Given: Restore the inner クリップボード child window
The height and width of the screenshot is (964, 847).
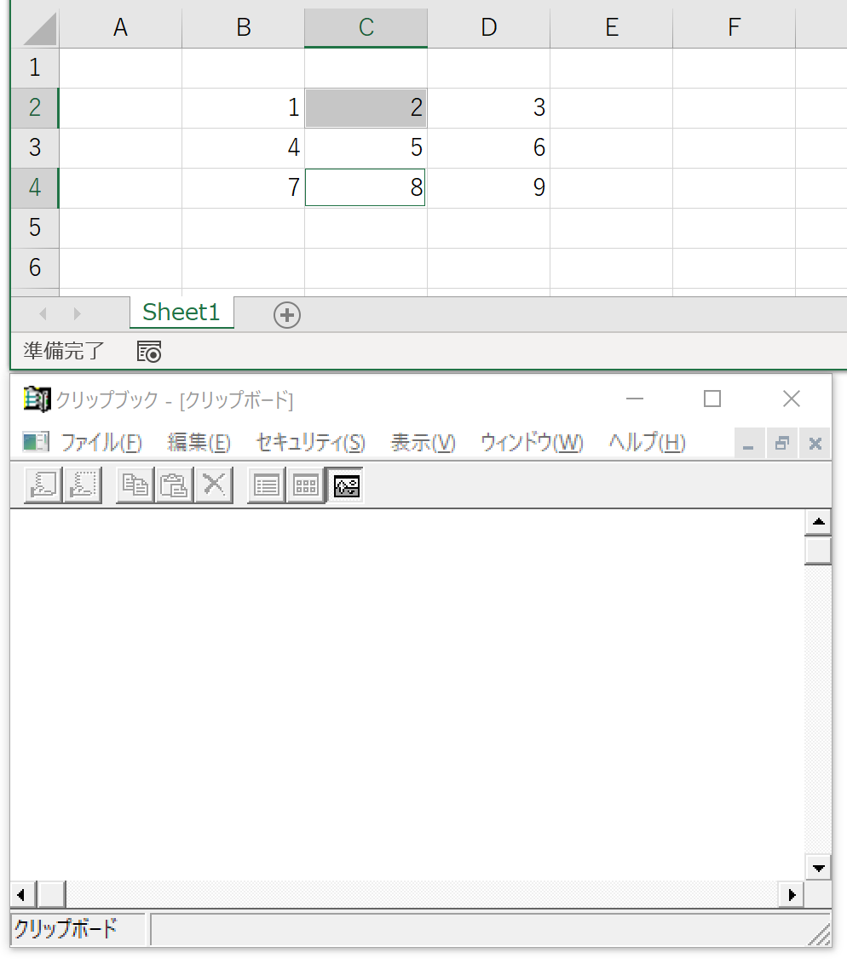Looking at the screenshot, I should click(781, 444).
